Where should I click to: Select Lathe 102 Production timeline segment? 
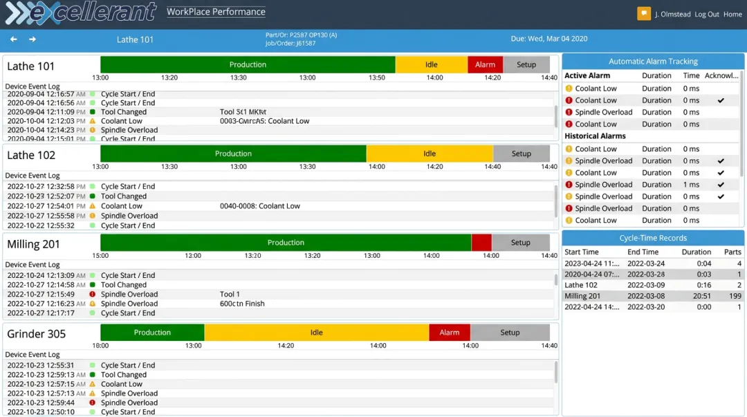[233, 154]
